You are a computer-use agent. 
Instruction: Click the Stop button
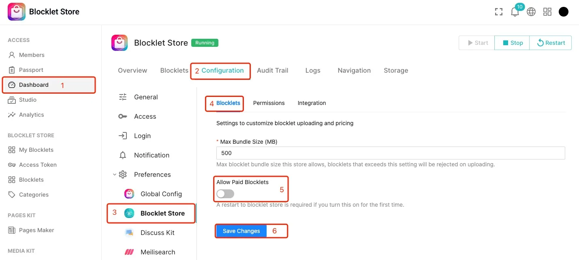[x=512, y=43]
